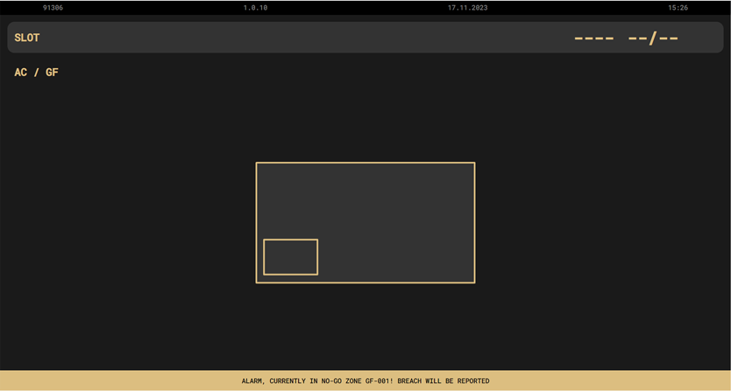This screenshot has width=731, height=391.
Task: Click the GF text in the heading
Action: pyautogui.click(x=52, y=73)
